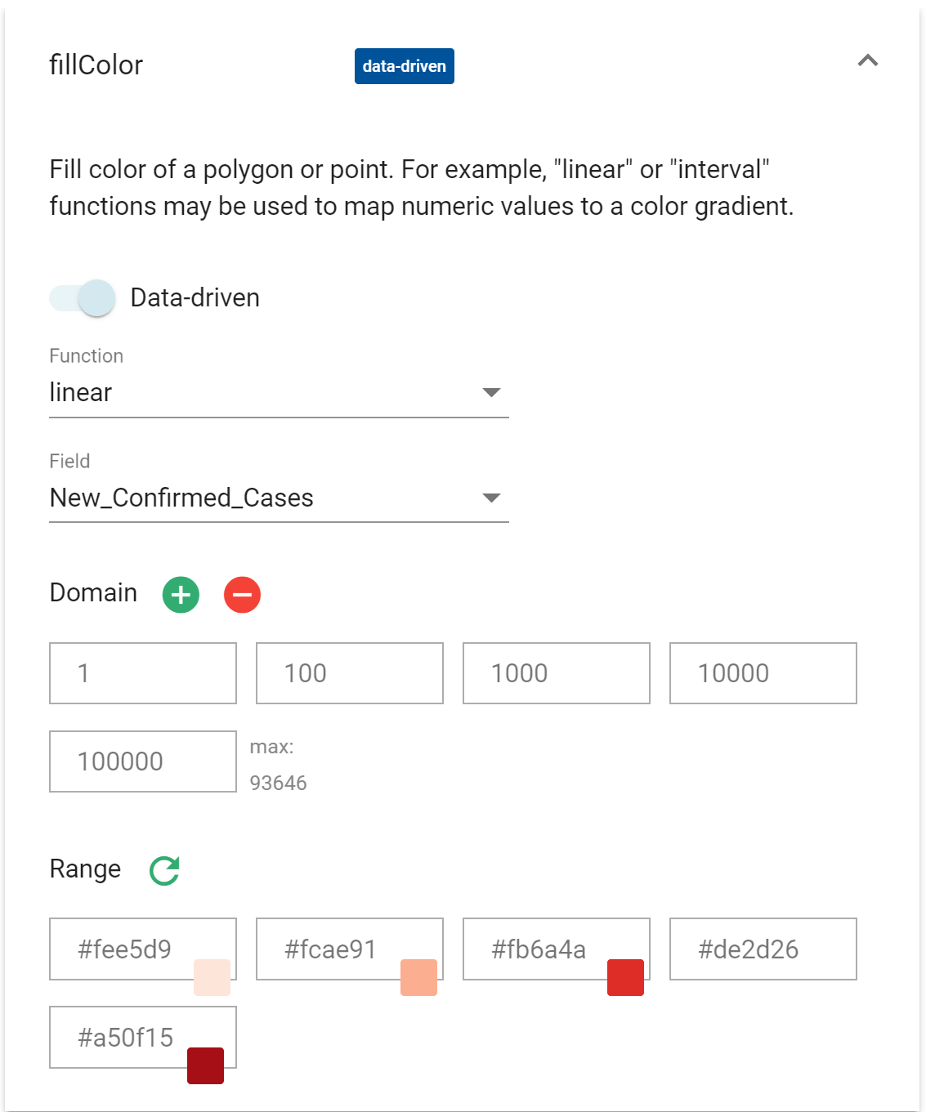Open the Field dropdown showing New_Confirmed_Cases
926x1112 pixels.
pos(278,498)
